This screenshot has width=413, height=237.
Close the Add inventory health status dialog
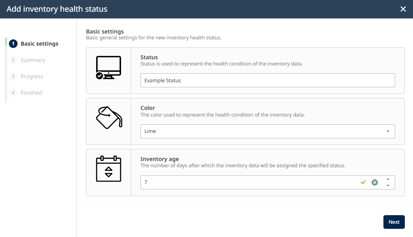[403, 9]
